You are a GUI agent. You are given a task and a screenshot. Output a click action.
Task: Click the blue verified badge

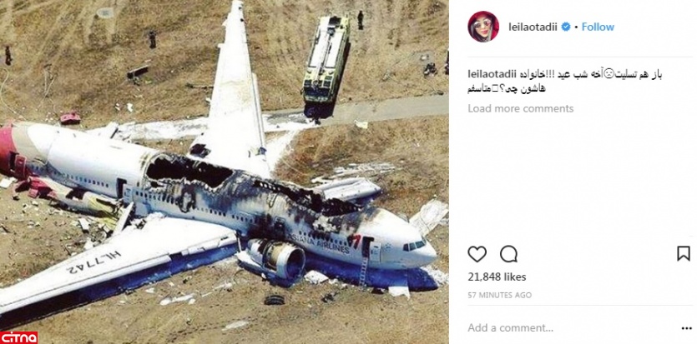coord(566,27)
